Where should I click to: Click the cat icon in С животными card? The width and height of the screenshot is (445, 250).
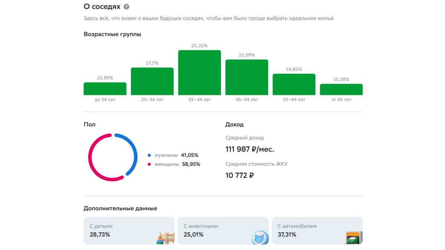tap(260, 238)
